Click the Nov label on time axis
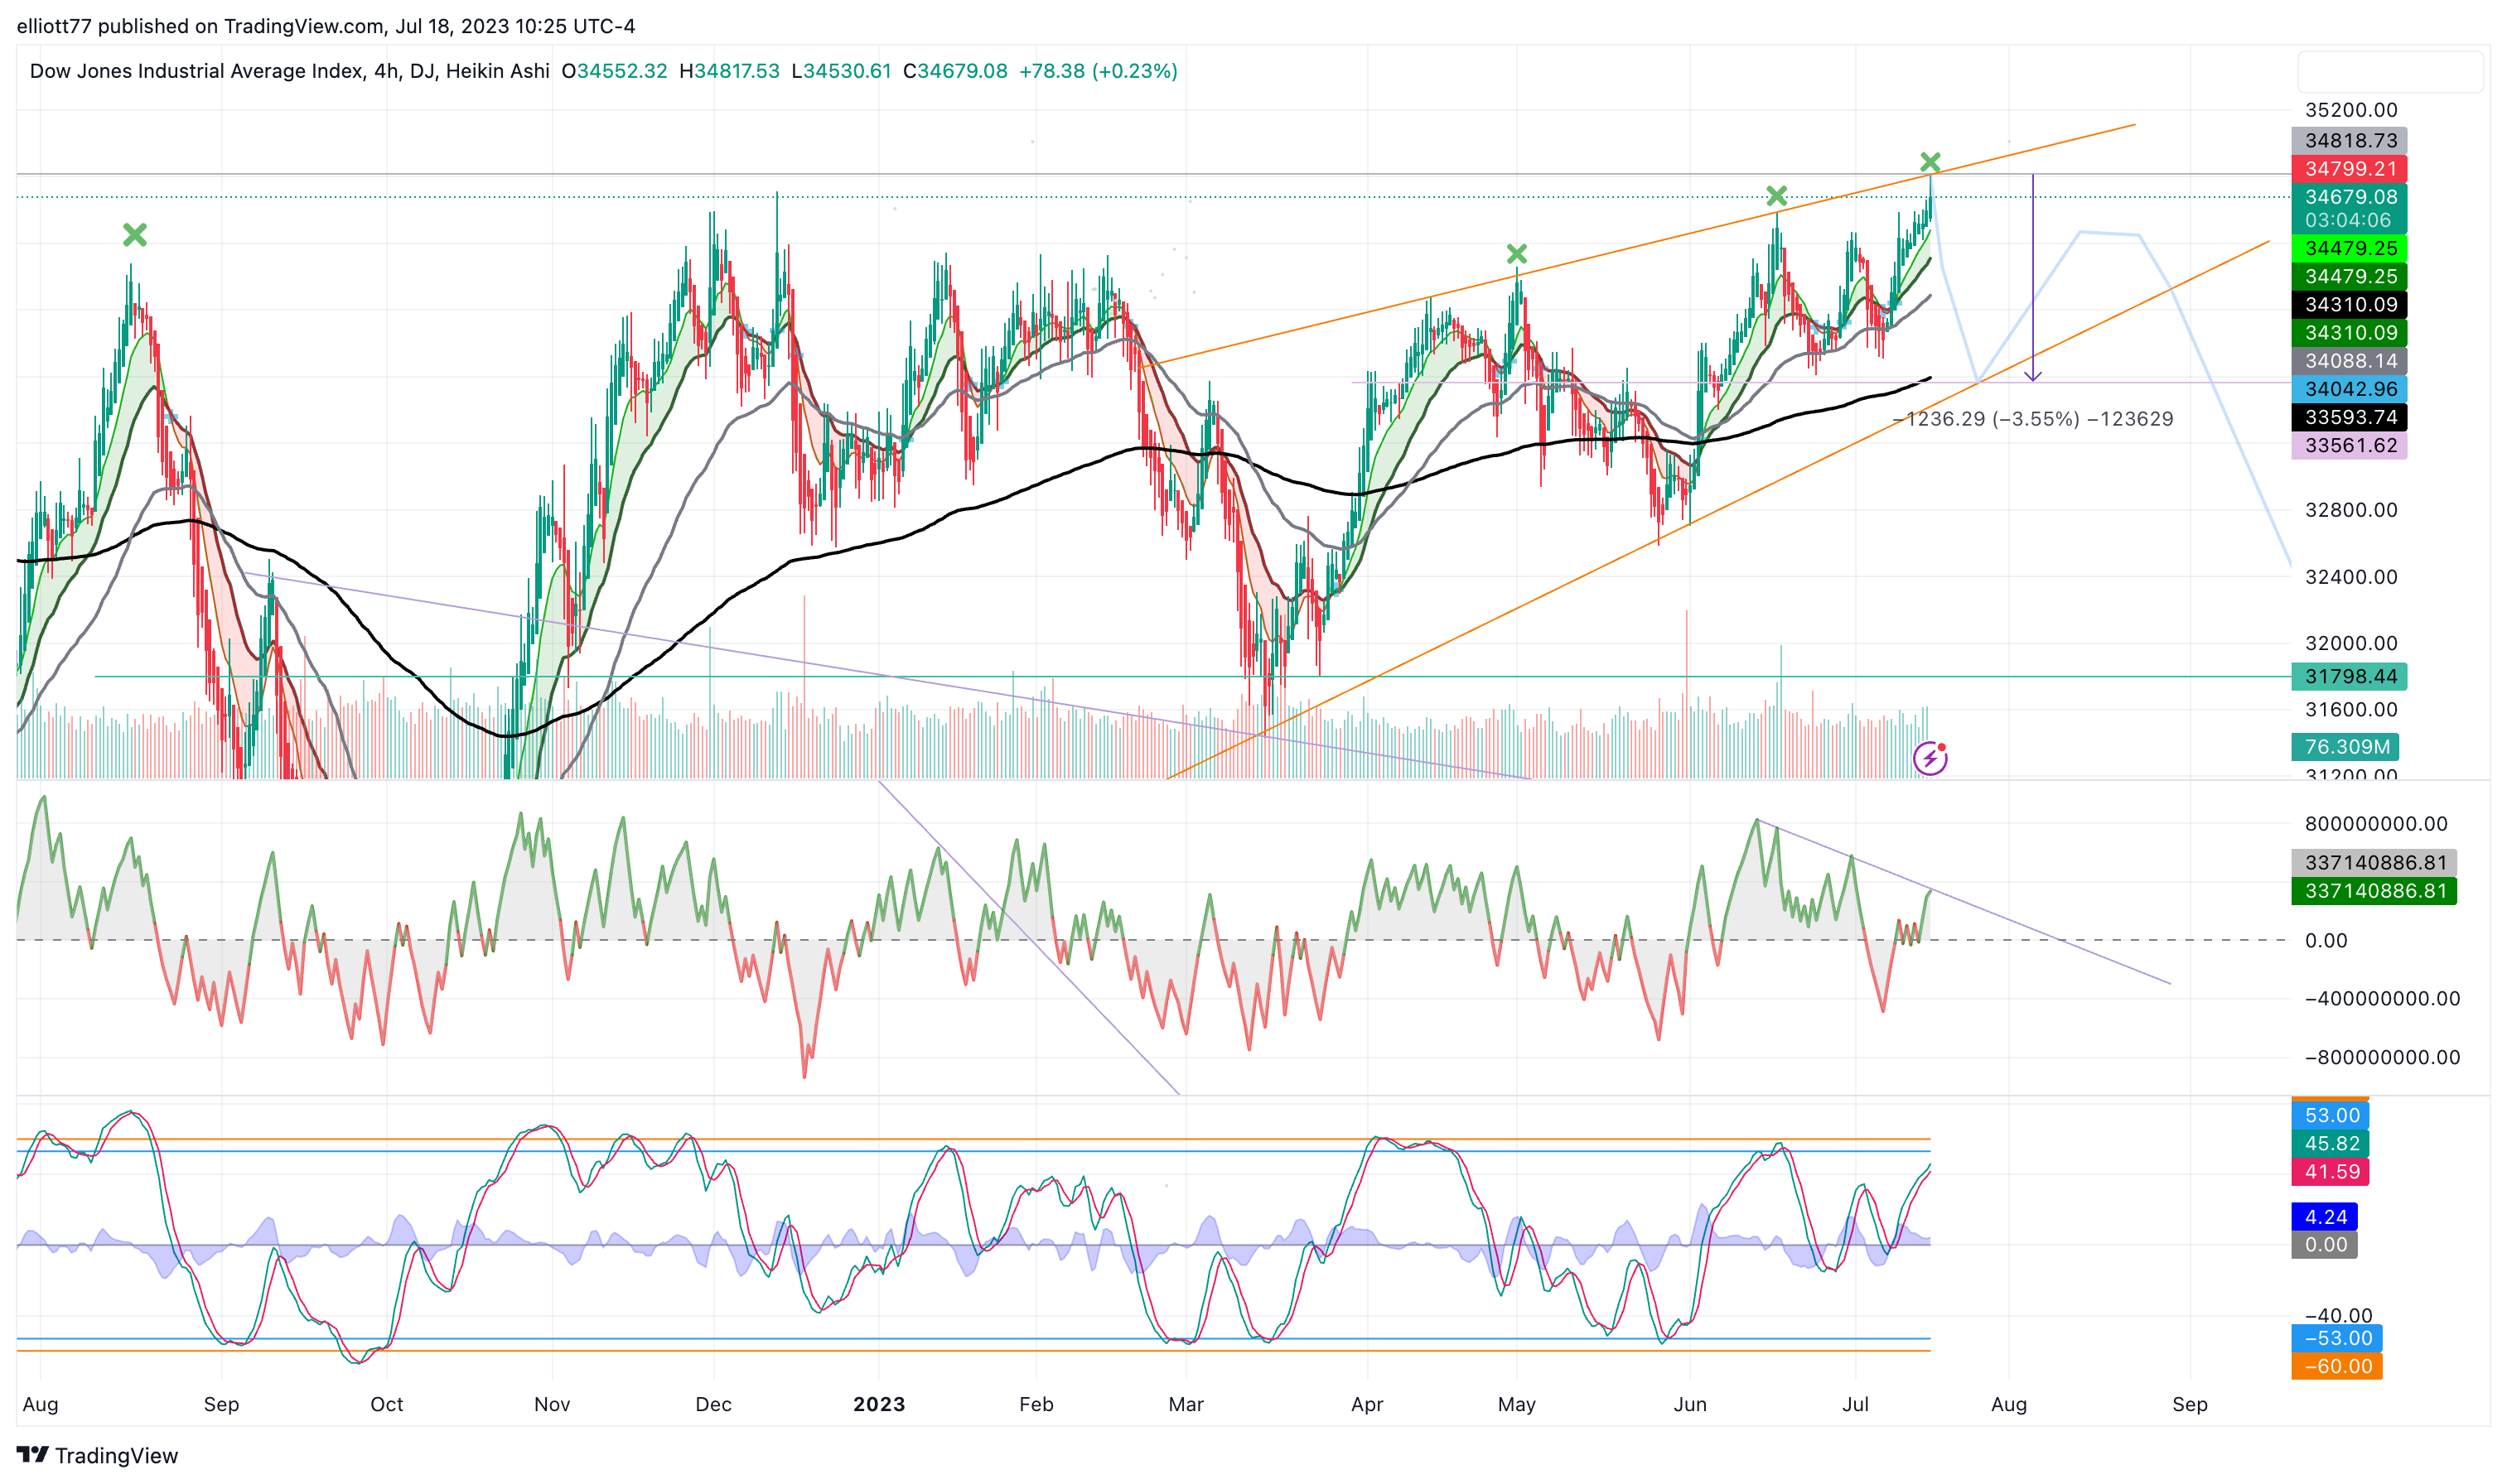The image size is (2507, 1484). [x=553, y=1404]
